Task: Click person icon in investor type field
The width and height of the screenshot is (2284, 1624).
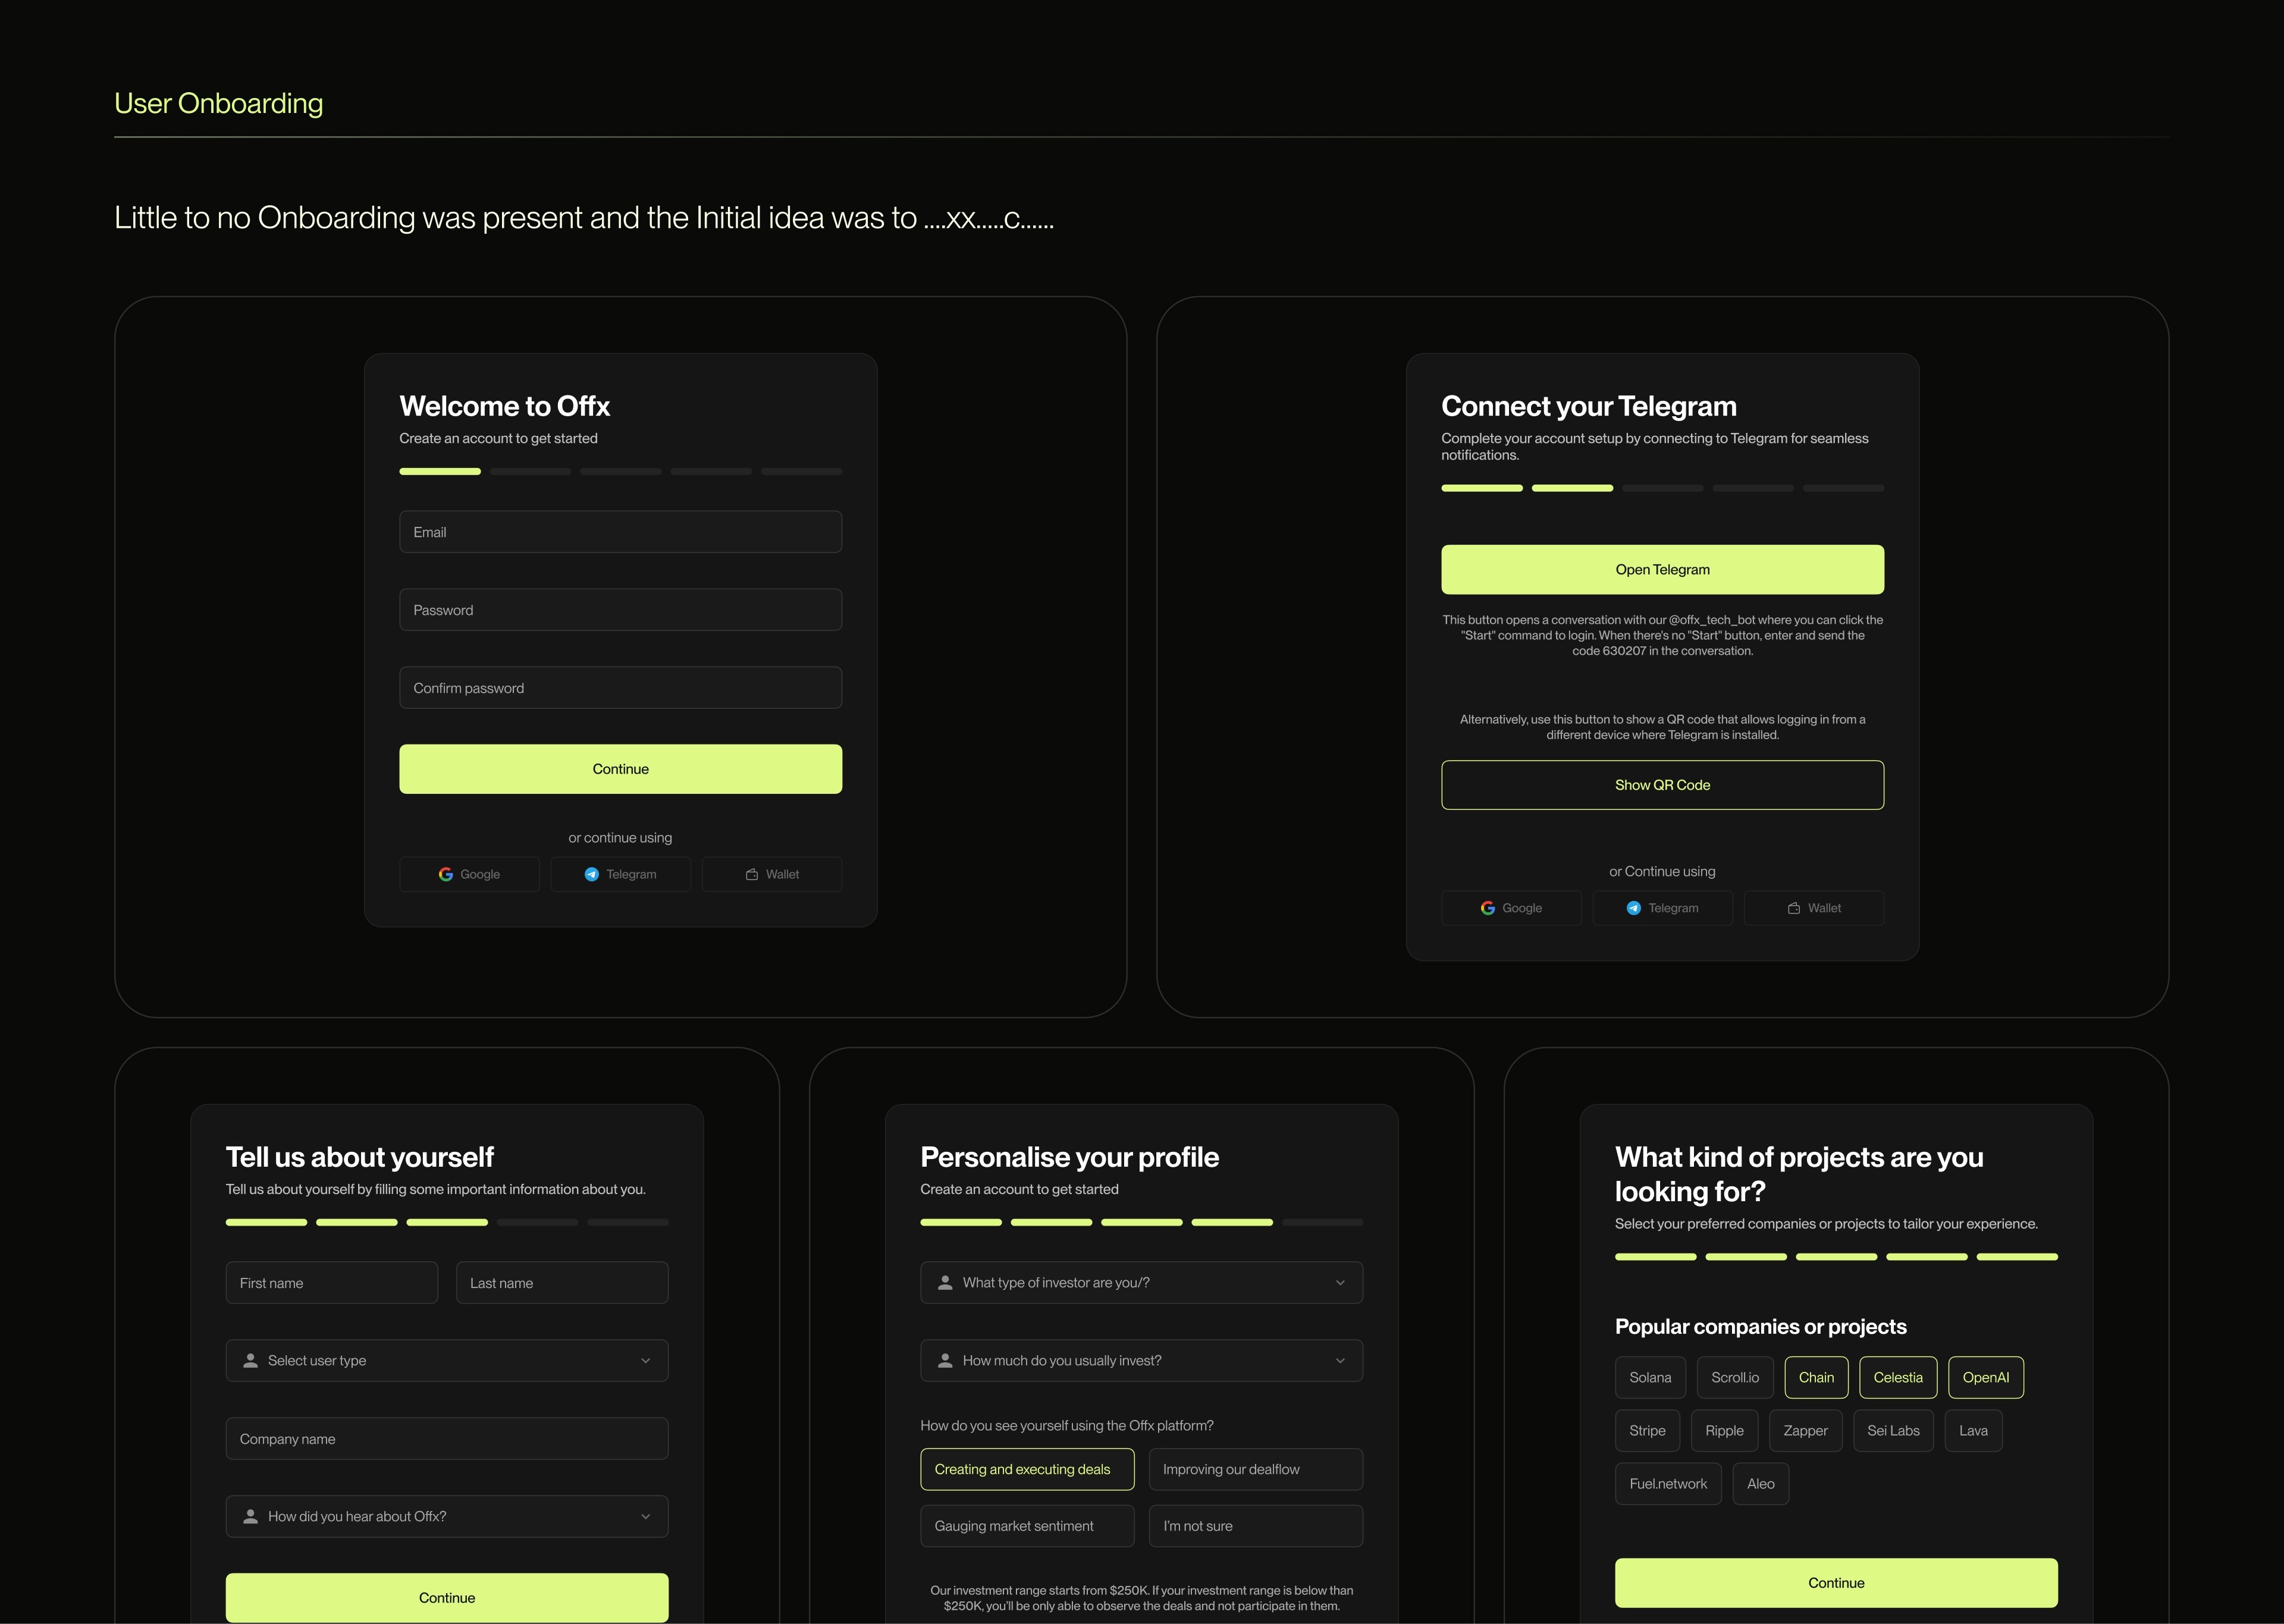Action: [945, 1282]
